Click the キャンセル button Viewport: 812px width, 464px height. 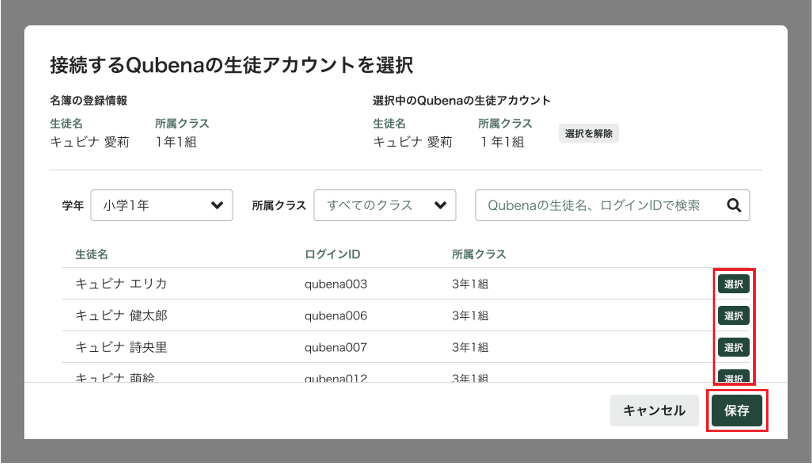[x=654, y=410]
